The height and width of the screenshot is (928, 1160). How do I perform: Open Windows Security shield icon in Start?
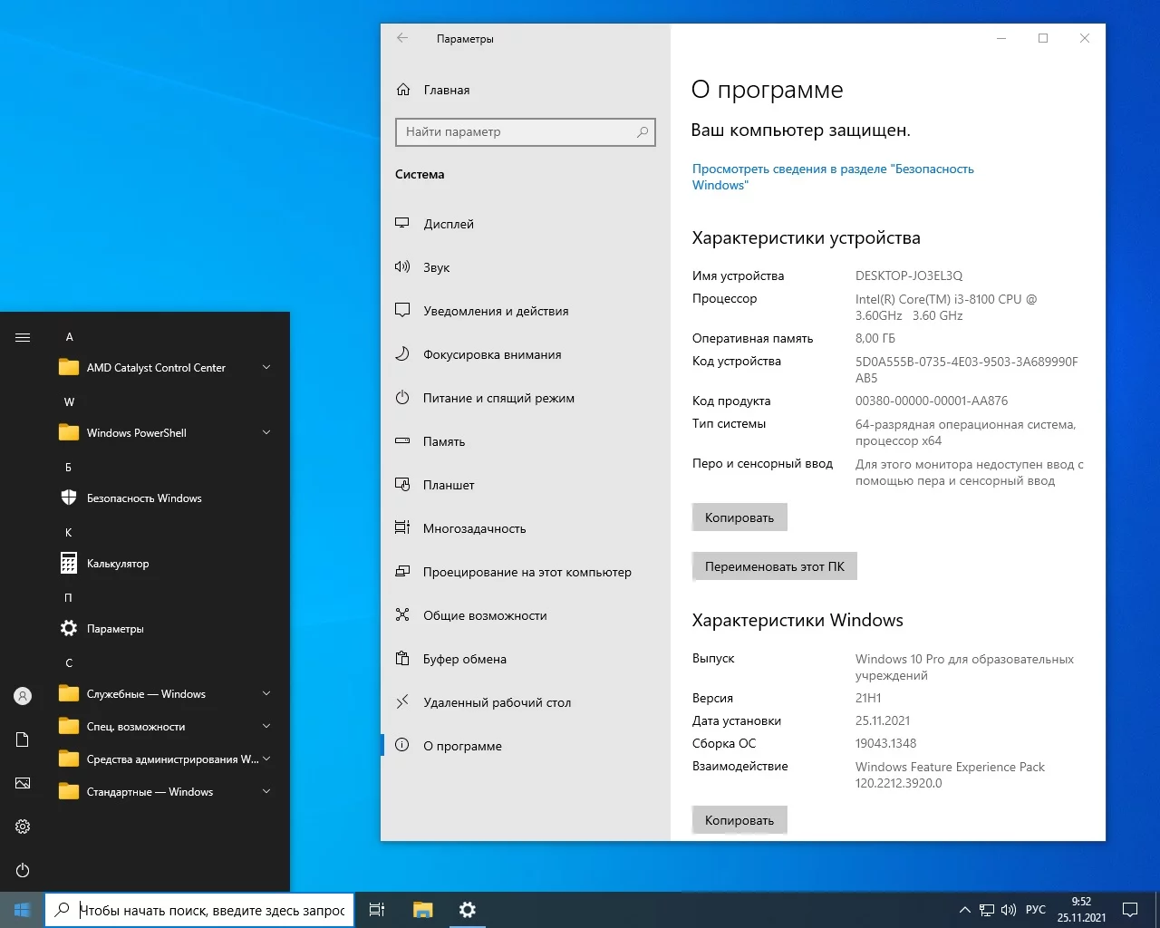tap(69, 498)
